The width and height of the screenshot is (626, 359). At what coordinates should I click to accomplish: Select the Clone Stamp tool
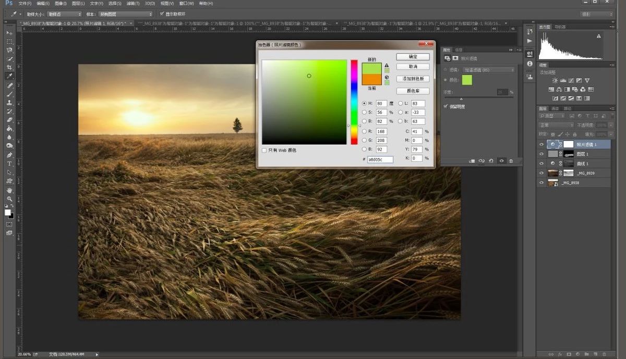click(9, 103)
